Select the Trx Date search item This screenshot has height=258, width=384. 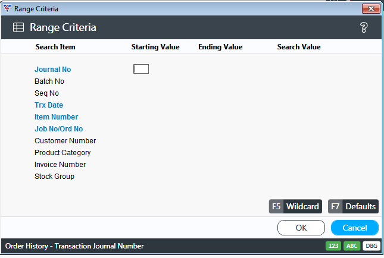[49, 105]
